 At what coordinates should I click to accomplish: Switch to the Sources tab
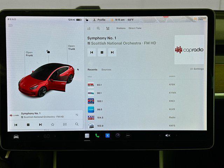point(106,70)
